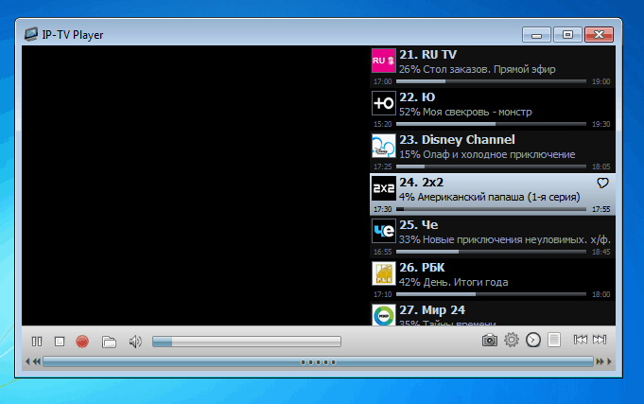Viewport: 644px width, 404px height.
Task: Select channel 23. Disney Channel
Action: click(493, 151)
